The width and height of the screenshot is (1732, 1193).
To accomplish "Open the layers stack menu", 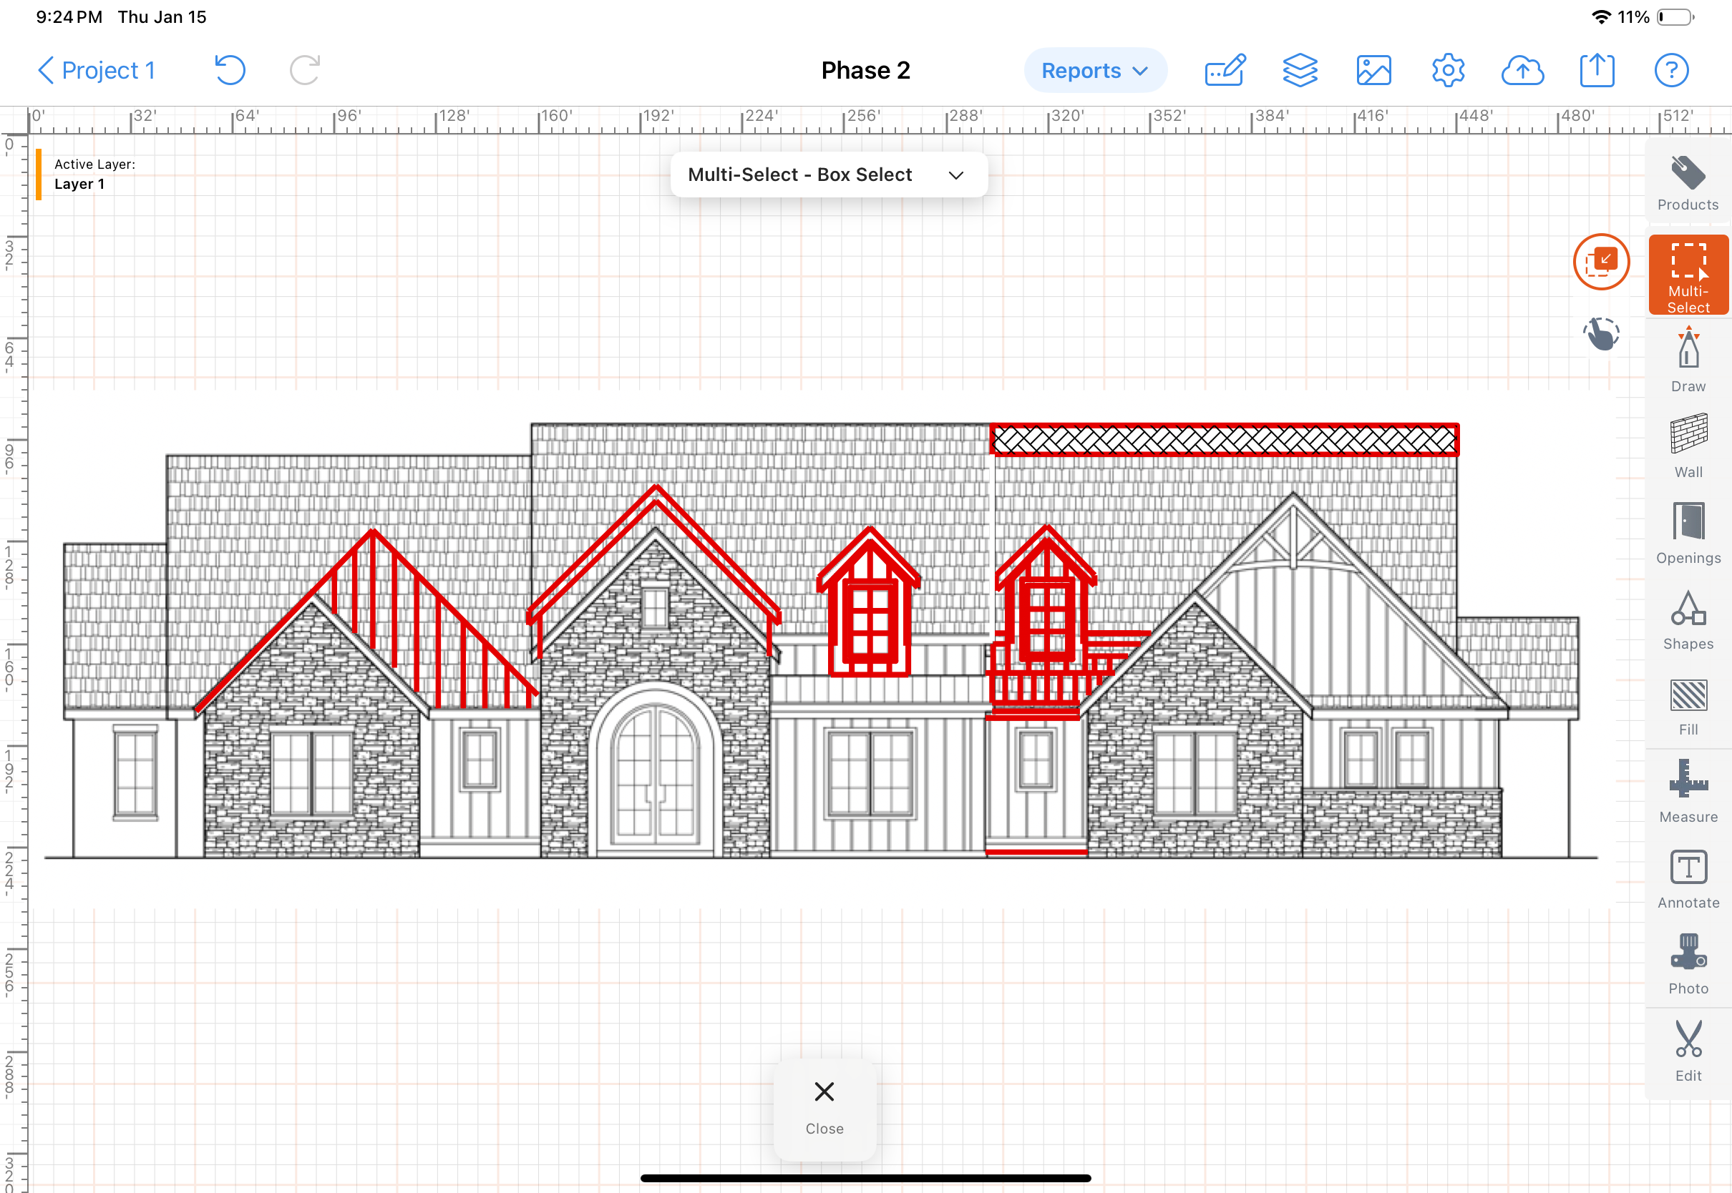I will [x=1299, y=70].
